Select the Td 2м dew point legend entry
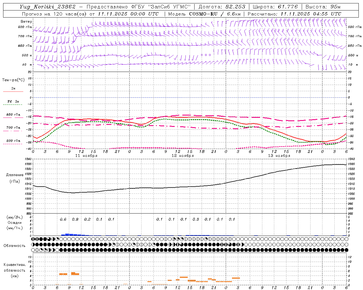Screen dimensions: 363x290 click(13, 102)
